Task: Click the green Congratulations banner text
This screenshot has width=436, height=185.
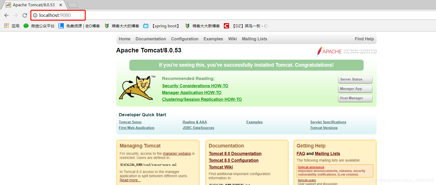Action: (246, 65)
